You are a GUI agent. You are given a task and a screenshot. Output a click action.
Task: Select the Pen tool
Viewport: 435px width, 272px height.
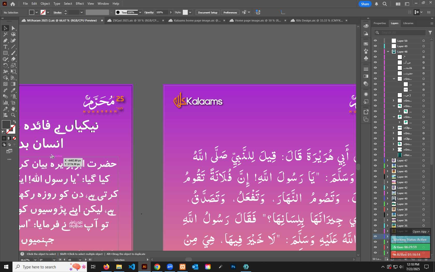pyautogui.click(x=5, y=40)
